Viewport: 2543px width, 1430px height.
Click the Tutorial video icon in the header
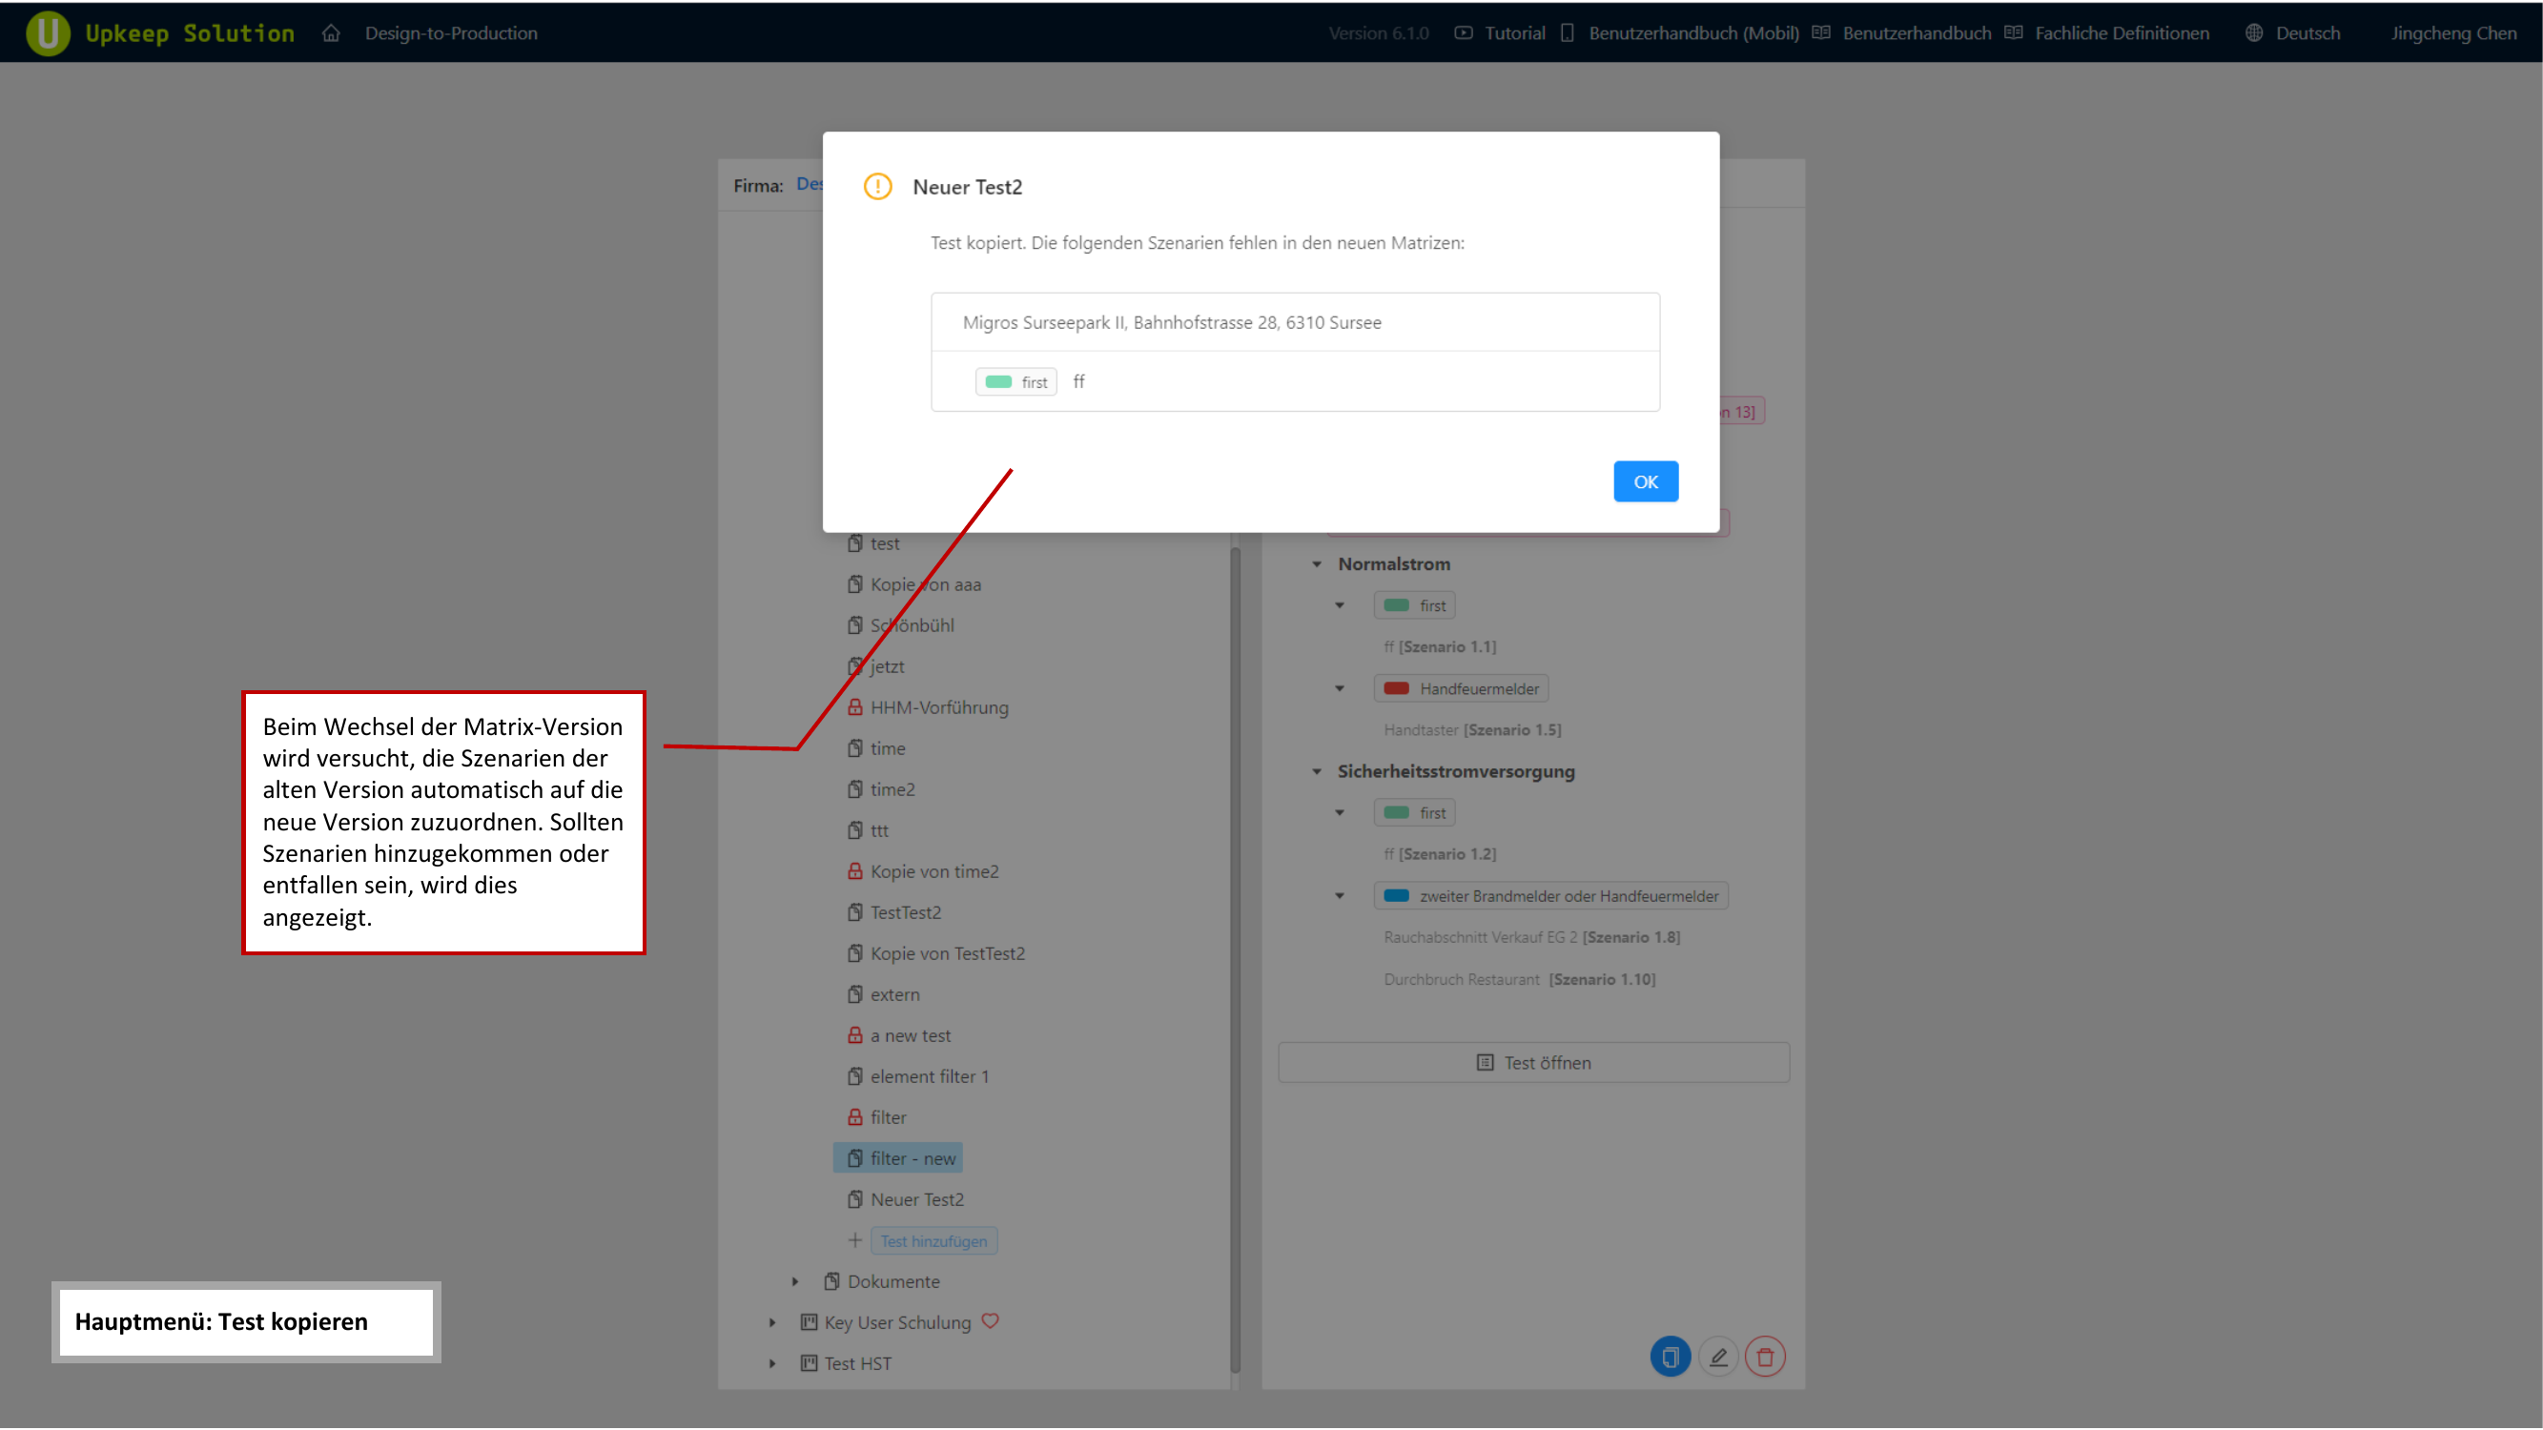[x=1462, y=32]
